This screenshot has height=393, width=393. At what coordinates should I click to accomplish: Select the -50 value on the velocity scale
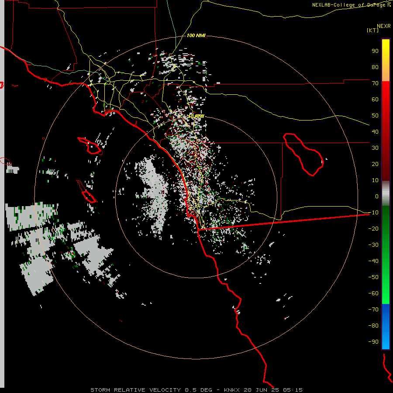(x=373, y=277)
